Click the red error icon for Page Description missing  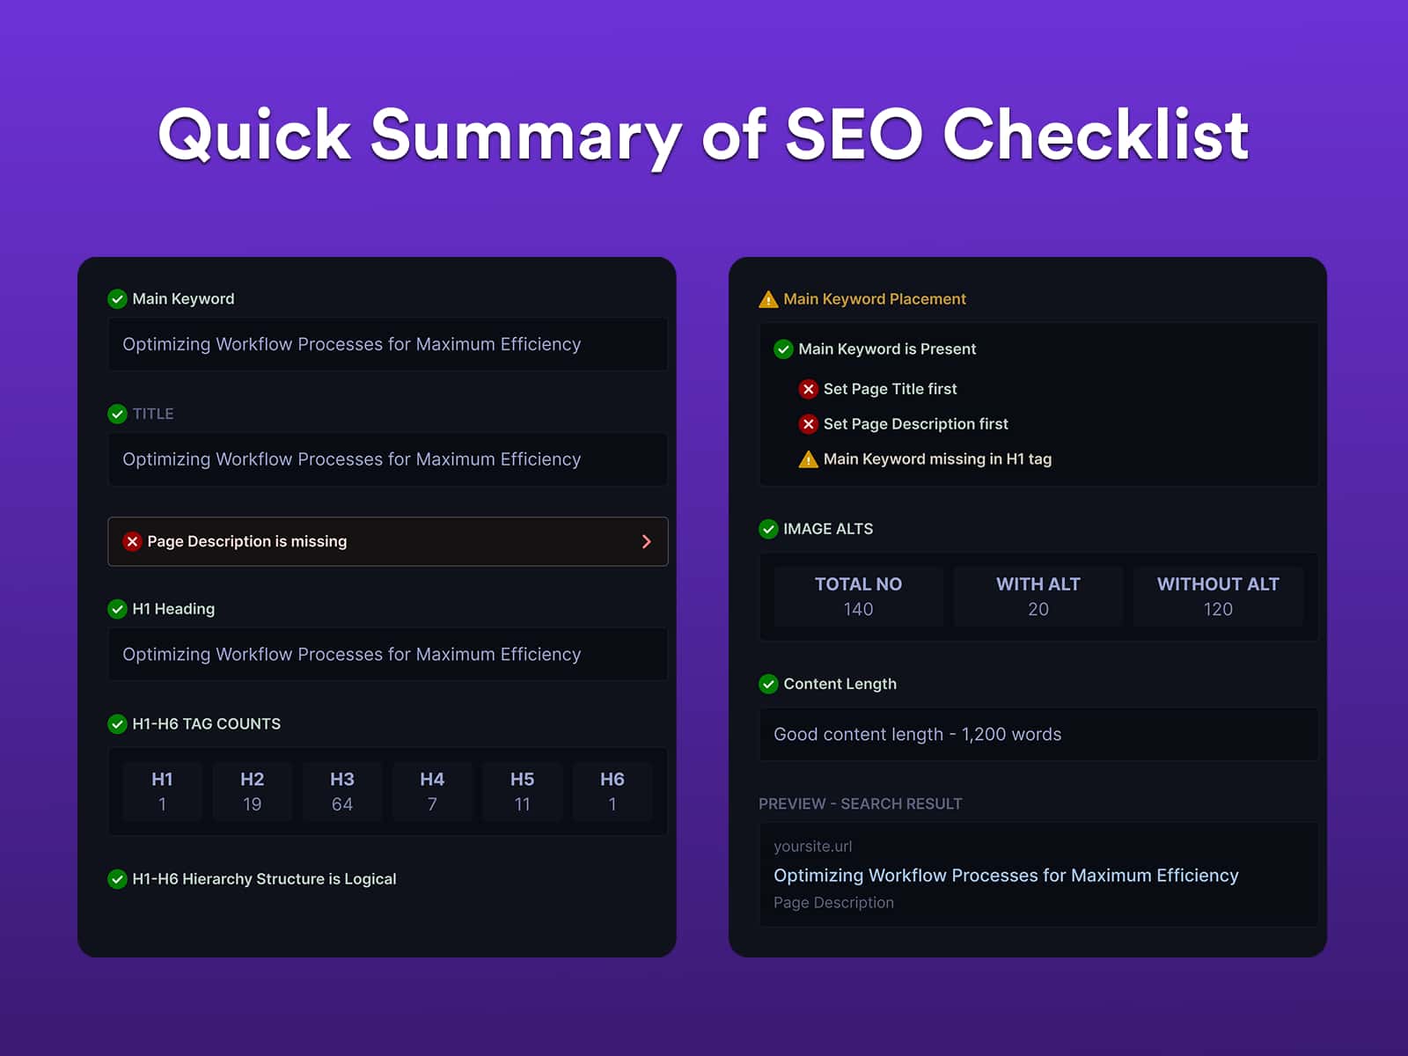pos(132,541)
